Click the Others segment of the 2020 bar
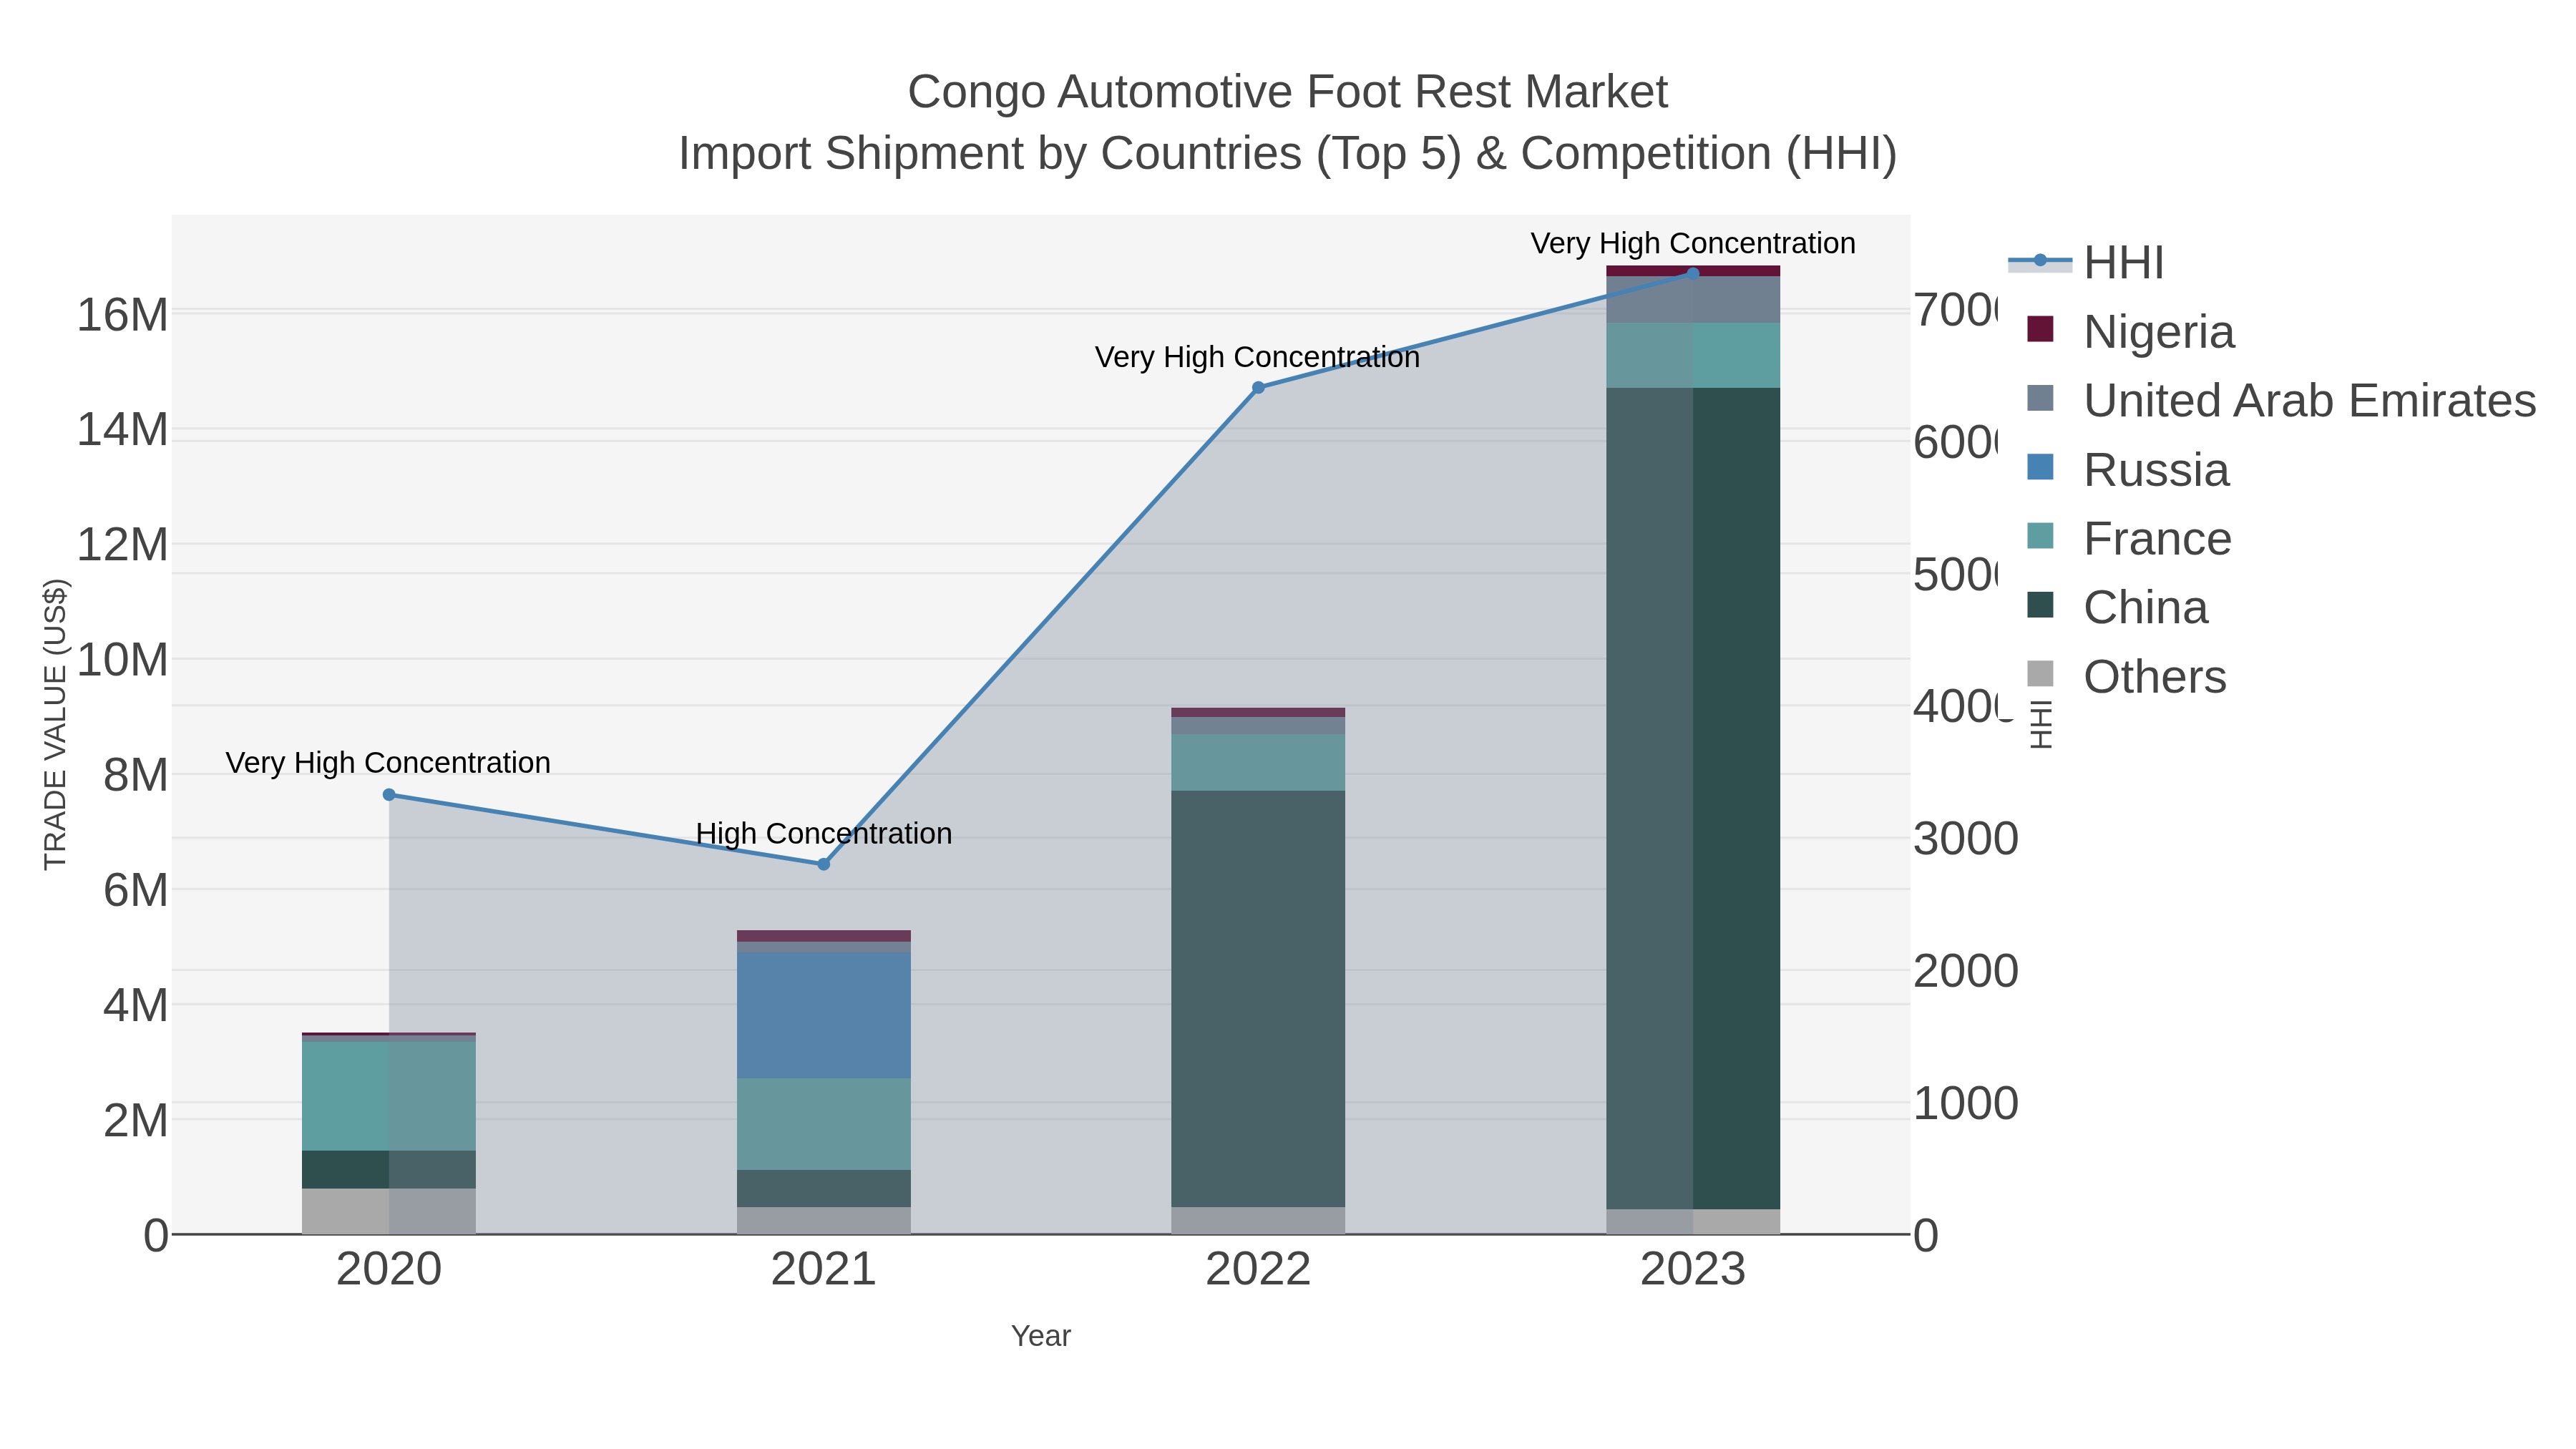Image resolution: width=2576 pixels, height=1449 pixels. coord(389,1211)
